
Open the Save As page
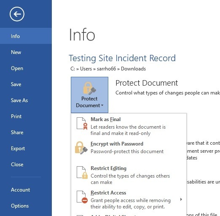coord(26,100)
